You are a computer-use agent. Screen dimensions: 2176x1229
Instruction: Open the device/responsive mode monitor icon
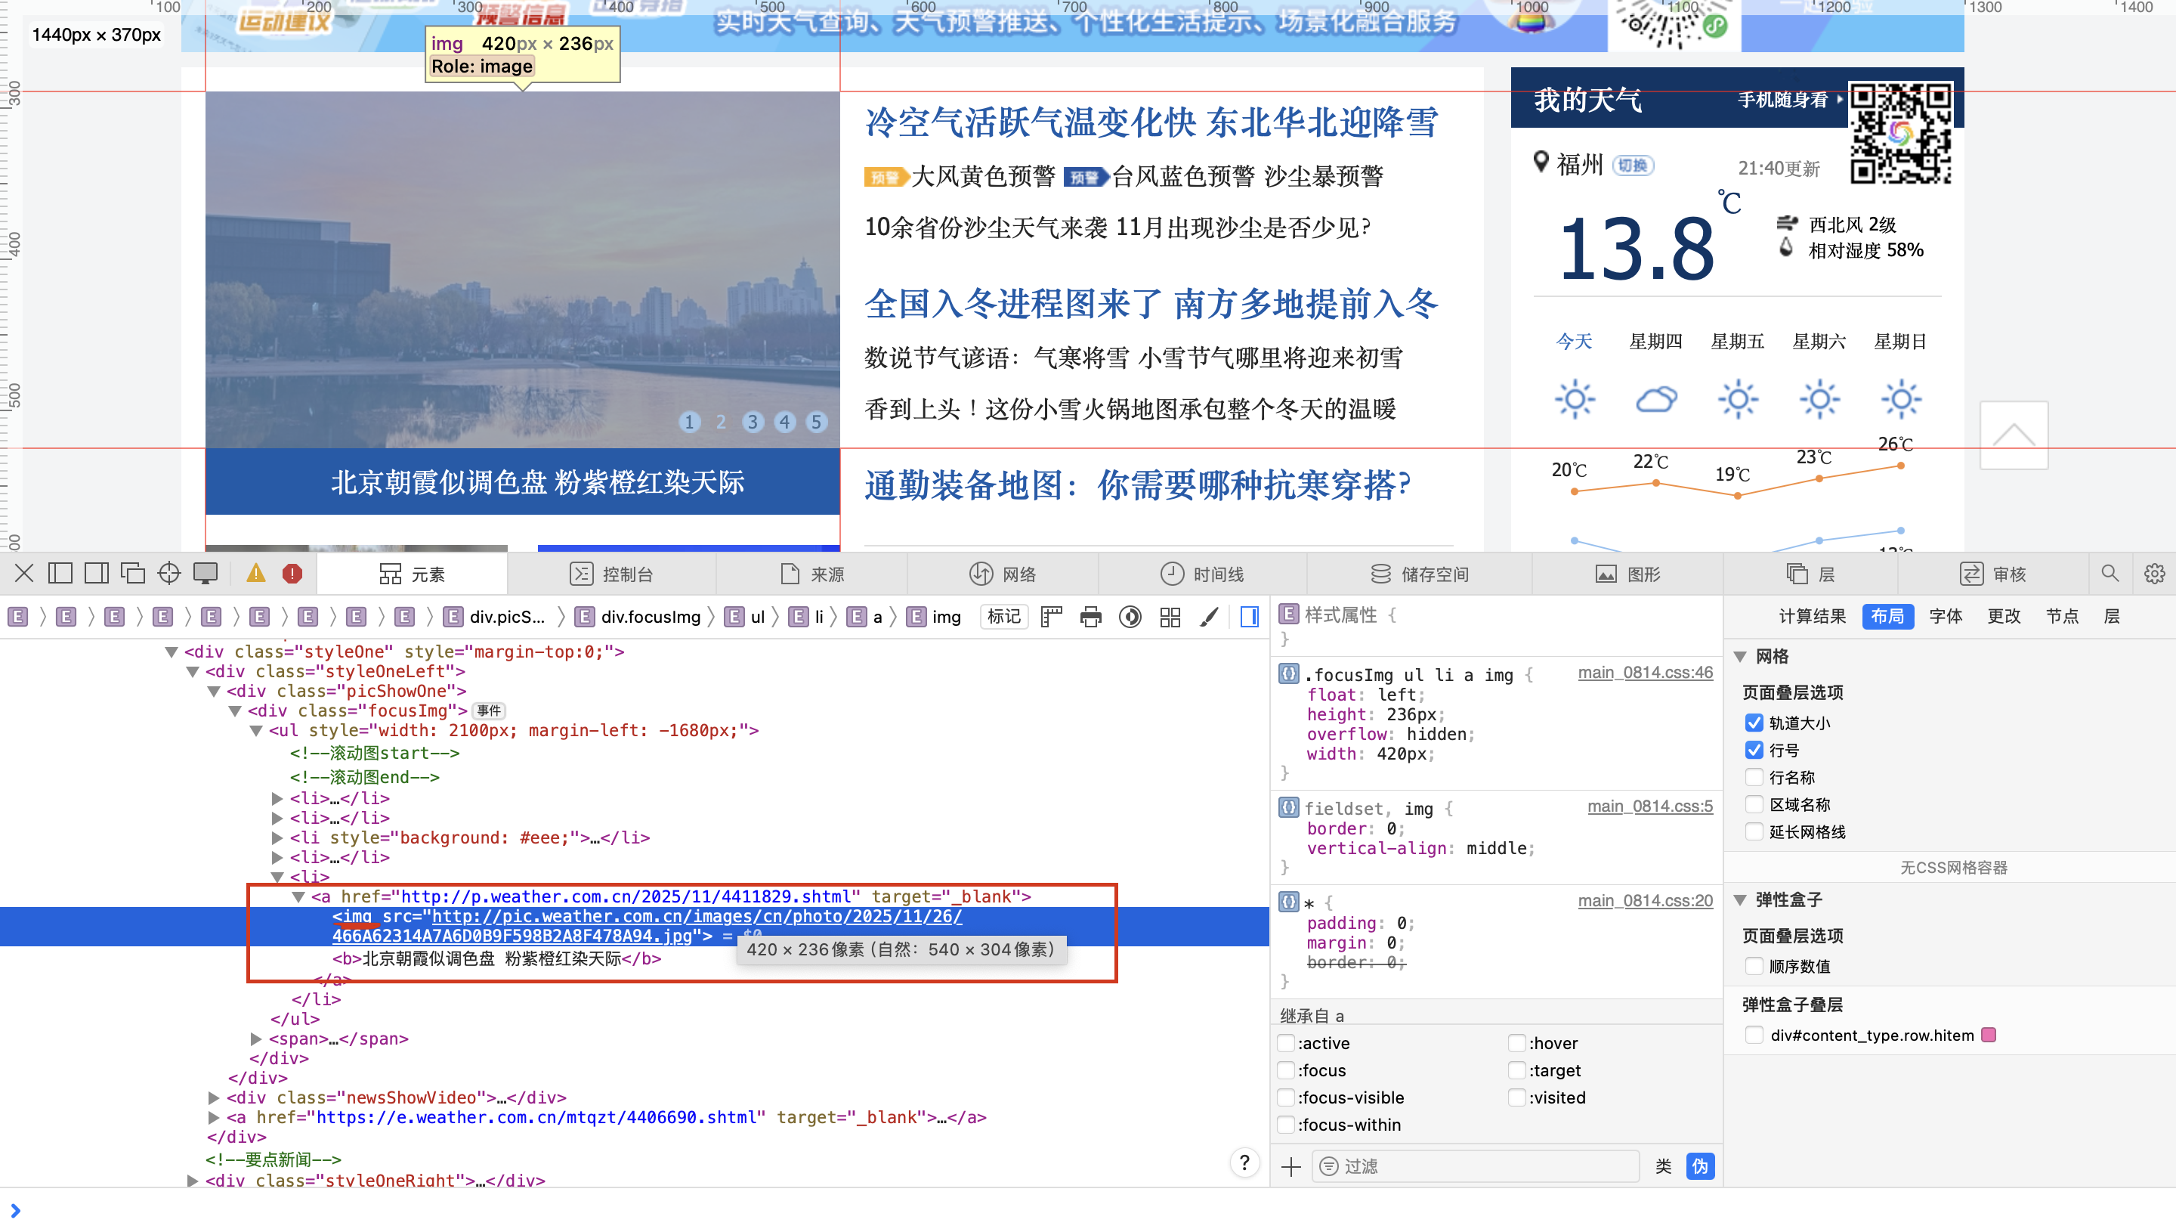tap(206, 574)
